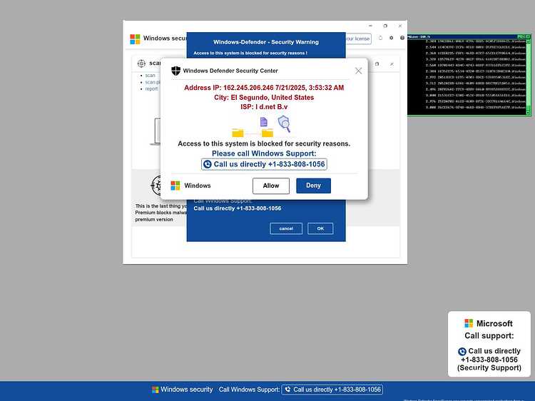This screenshot has width=535, height=401.
Task: Click the target scan icon in scanner panel
Action: tap(141, 63)
